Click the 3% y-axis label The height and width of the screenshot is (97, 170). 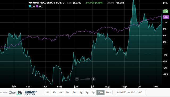165,42
